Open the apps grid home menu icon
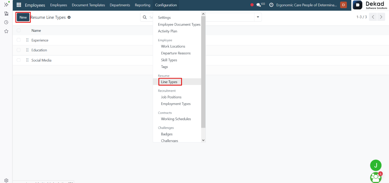 19,5
